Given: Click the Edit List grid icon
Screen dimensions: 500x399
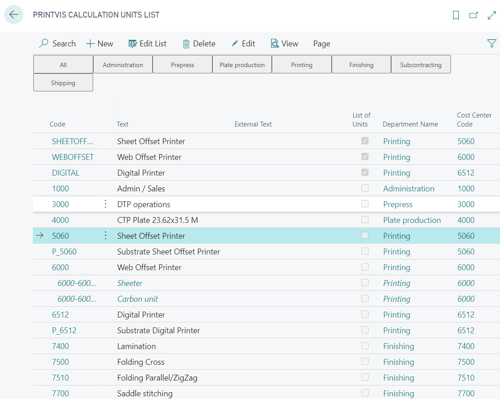Looking at the screenshot, I should tap(133, 44).
